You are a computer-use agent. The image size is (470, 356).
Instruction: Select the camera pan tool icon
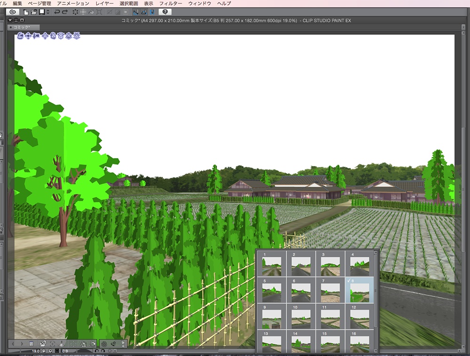(x=28, y=36)
